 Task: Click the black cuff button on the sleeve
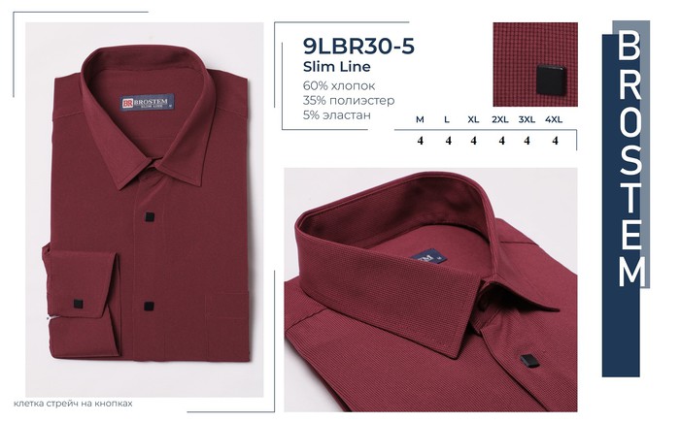pos(78,304)
